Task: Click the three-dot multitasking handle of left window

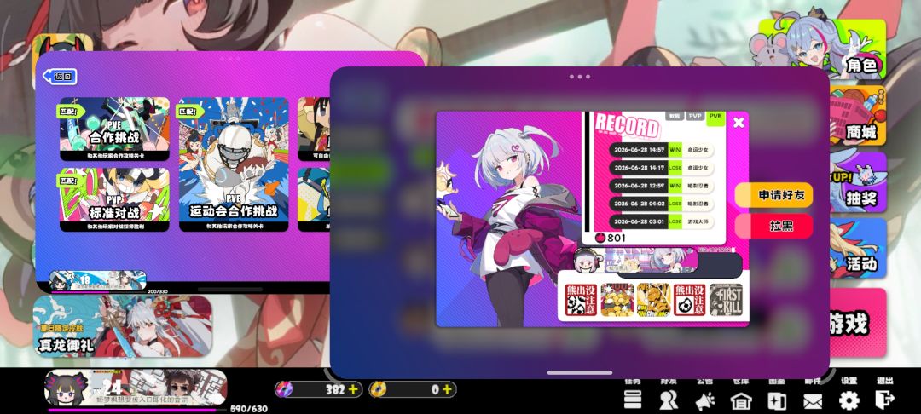Action: point(229,59)
